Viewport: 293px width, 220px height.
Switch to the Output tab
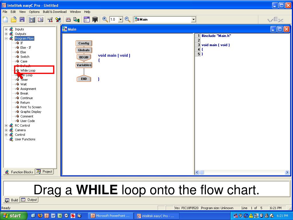(x=29, y=200)
